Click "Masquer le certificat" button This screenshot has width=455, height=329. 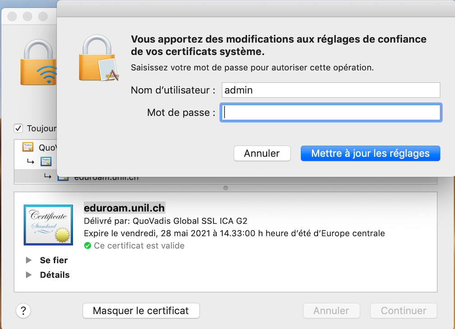click(141, 311)
